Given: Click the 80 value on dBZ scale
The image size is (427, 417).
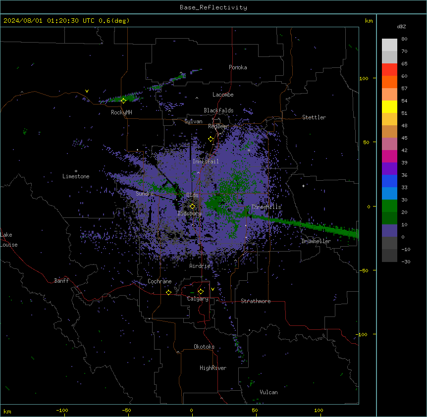Looking at the screenshot, I should (404, 39).
